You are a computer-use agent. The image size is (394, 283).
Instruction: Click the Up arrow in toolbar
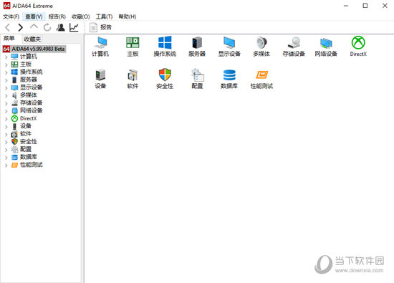[x=34, y=27]
